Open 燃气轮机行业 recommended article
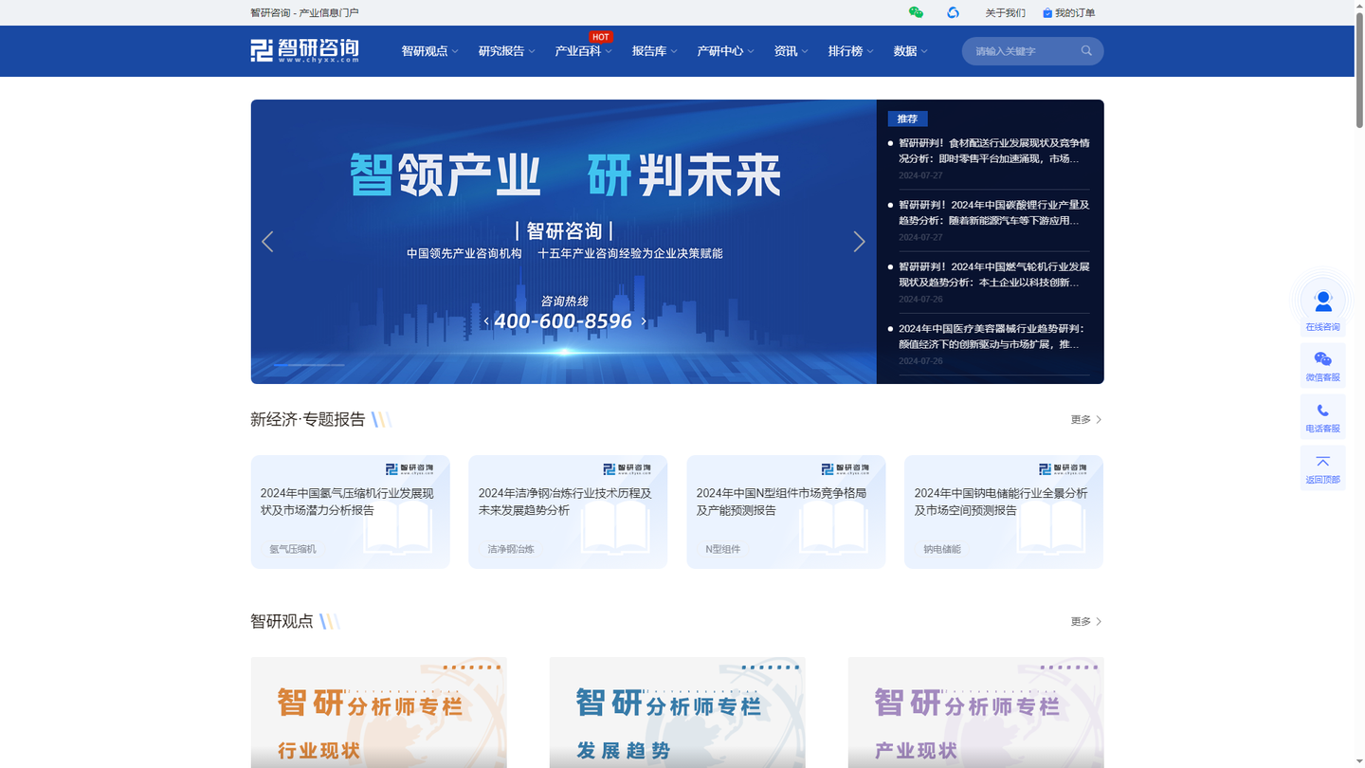This screenshot has width=1365, height=768. 993,274
